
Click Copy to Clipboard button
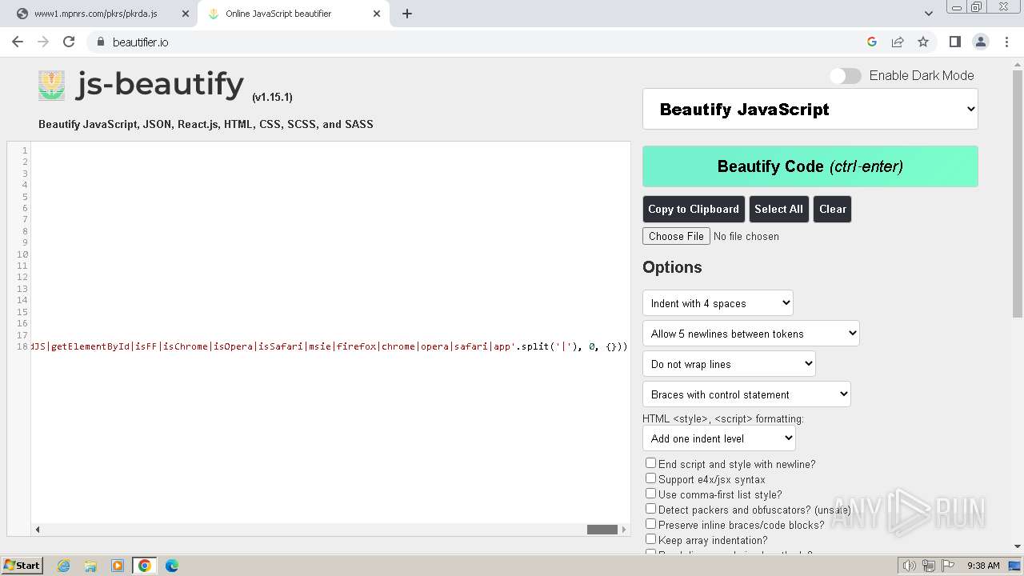[x=694, y=209]
